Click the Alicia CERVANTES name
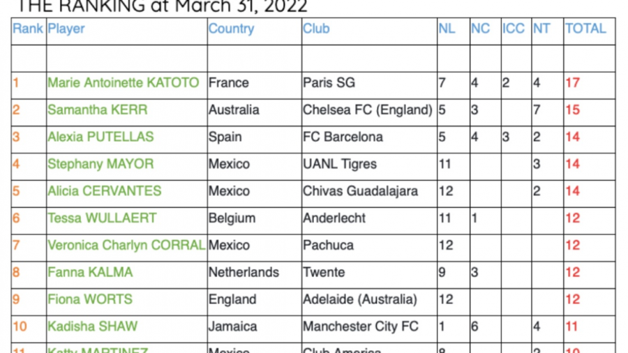628x353 pixels. click(104, 191)
